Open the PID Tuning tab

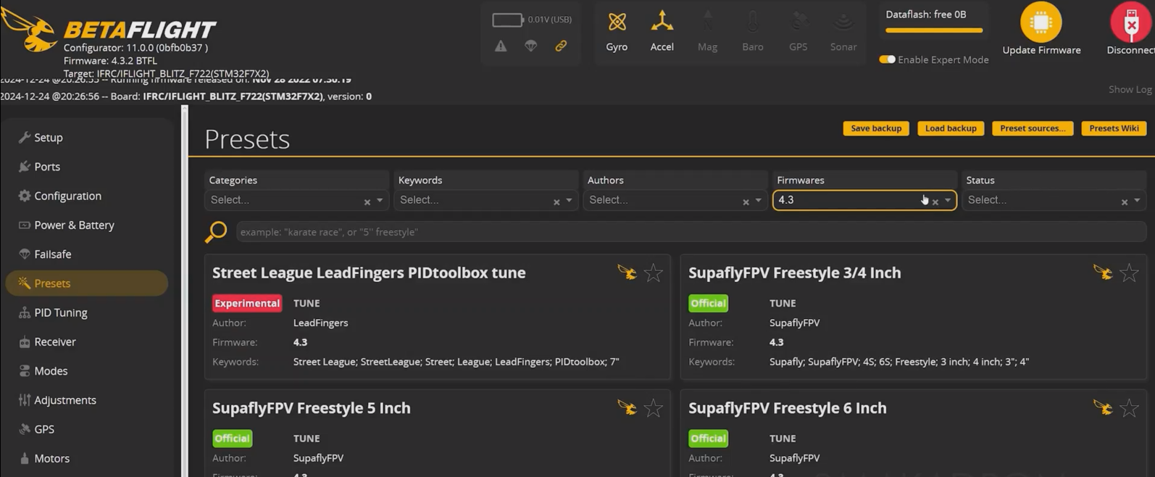coord(61,312)
